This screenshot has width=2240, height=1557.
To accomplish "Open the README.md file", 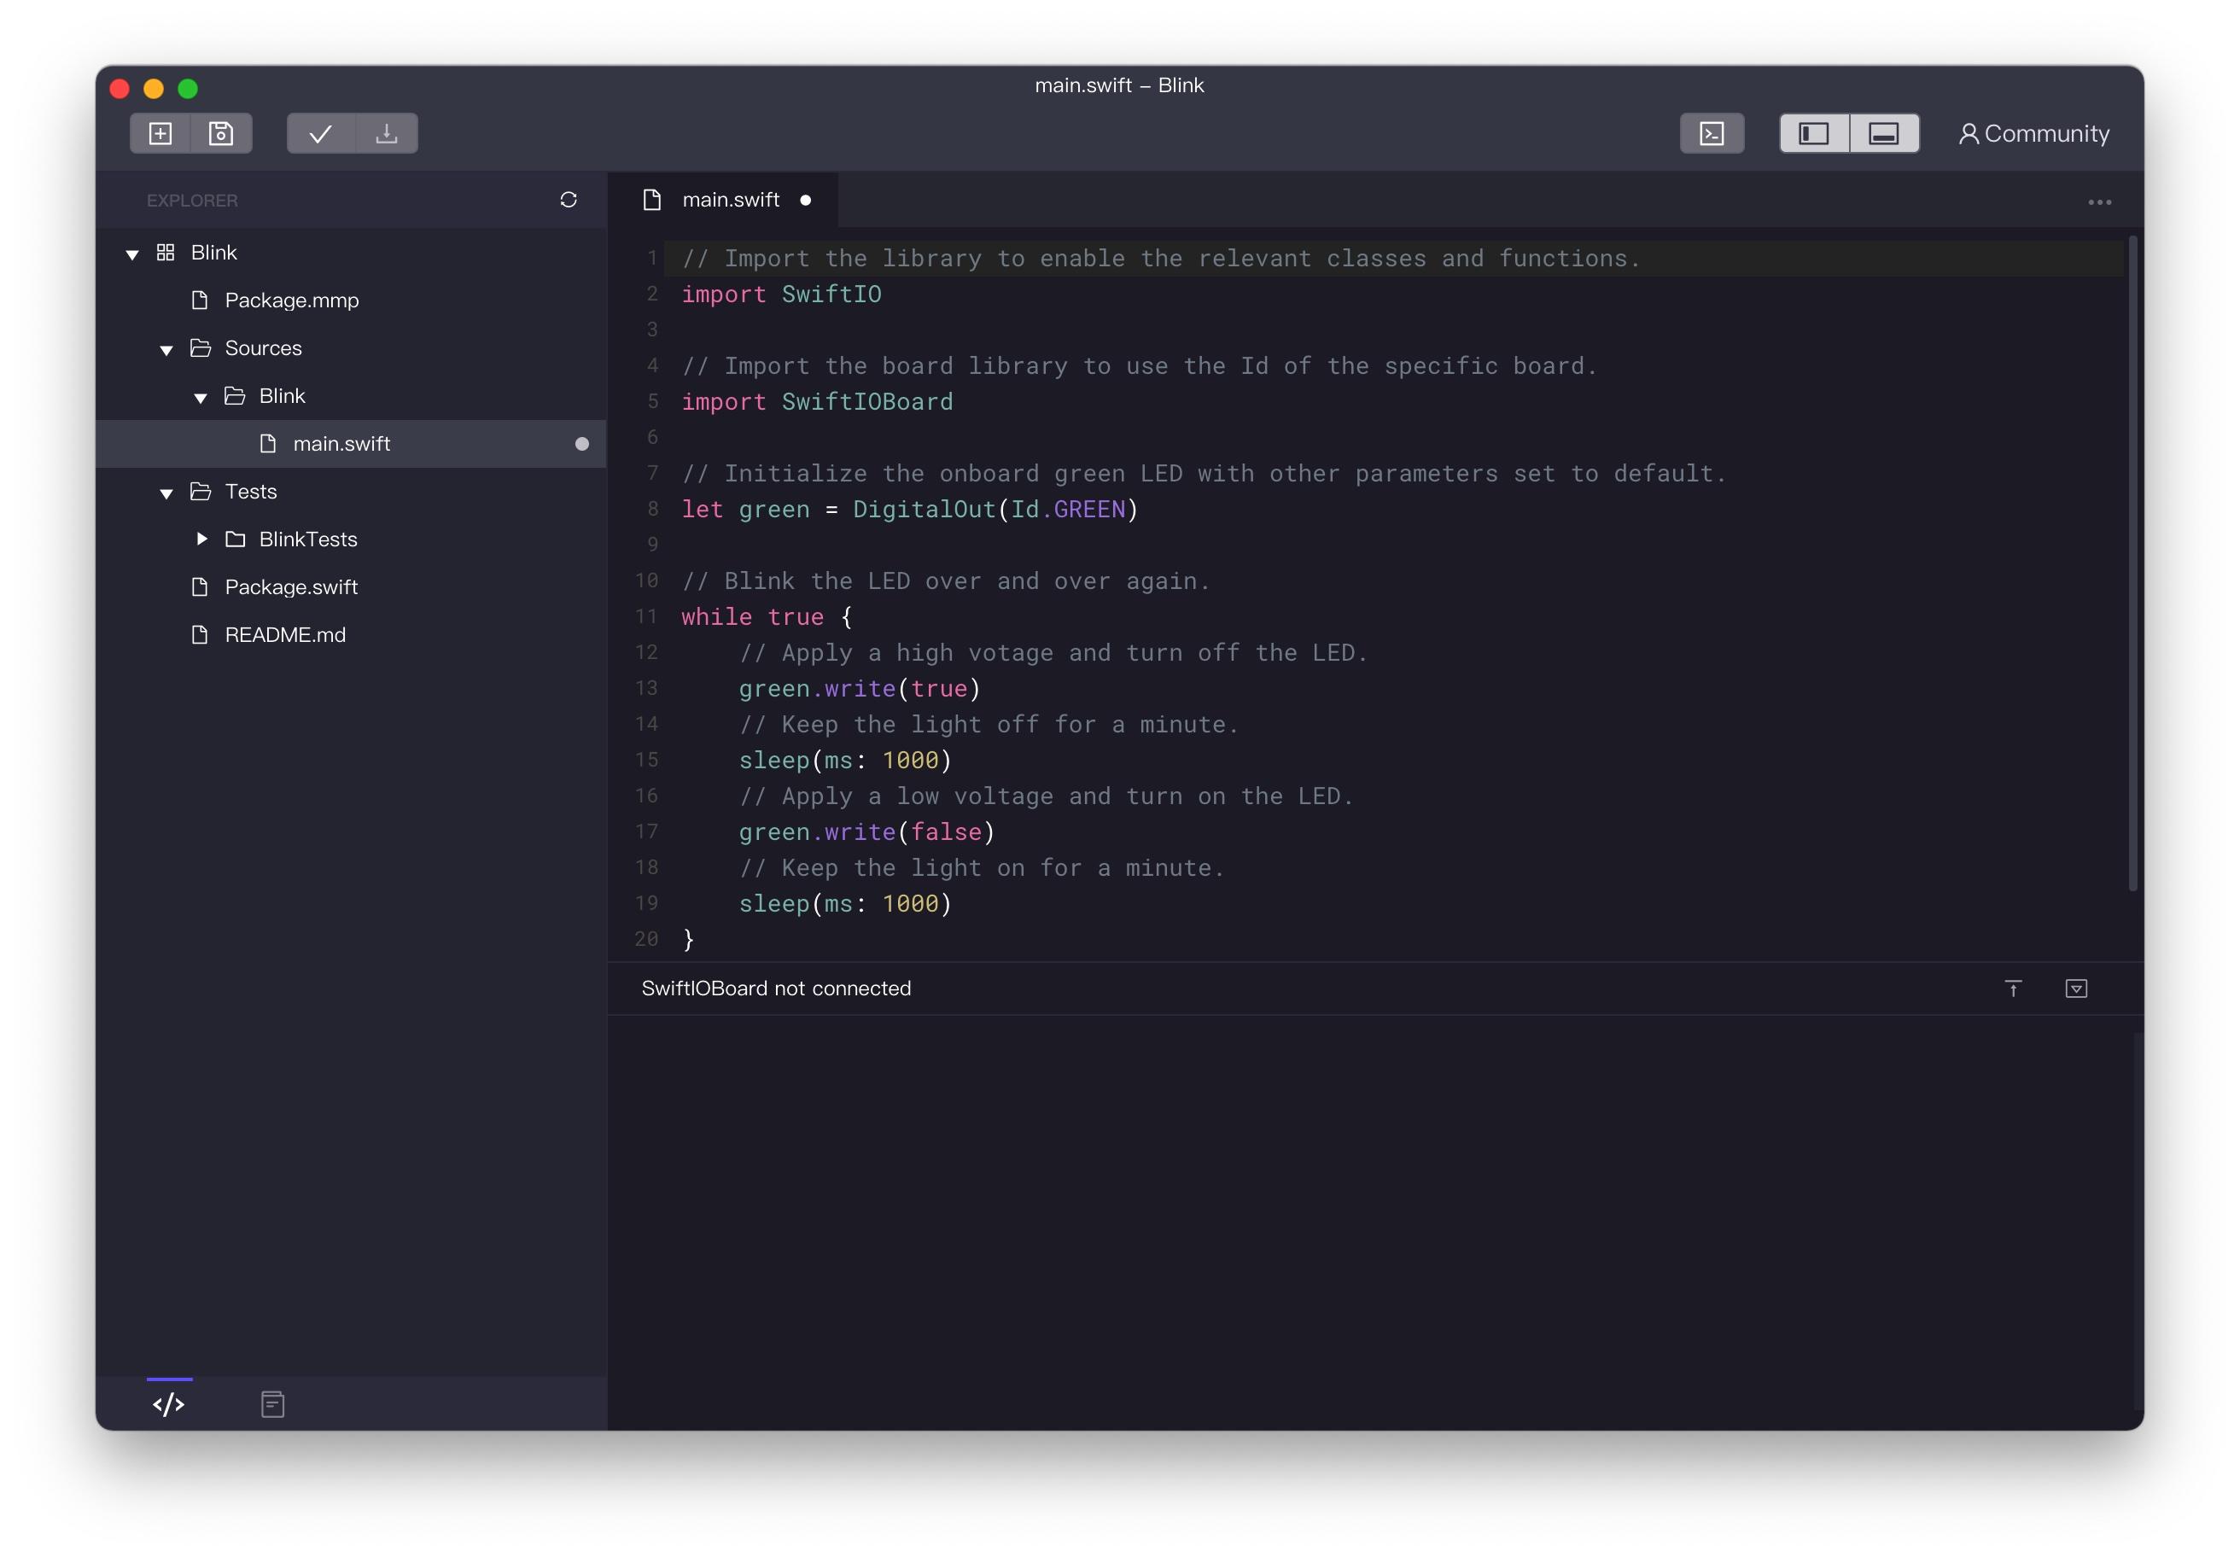I will (286, 633).
